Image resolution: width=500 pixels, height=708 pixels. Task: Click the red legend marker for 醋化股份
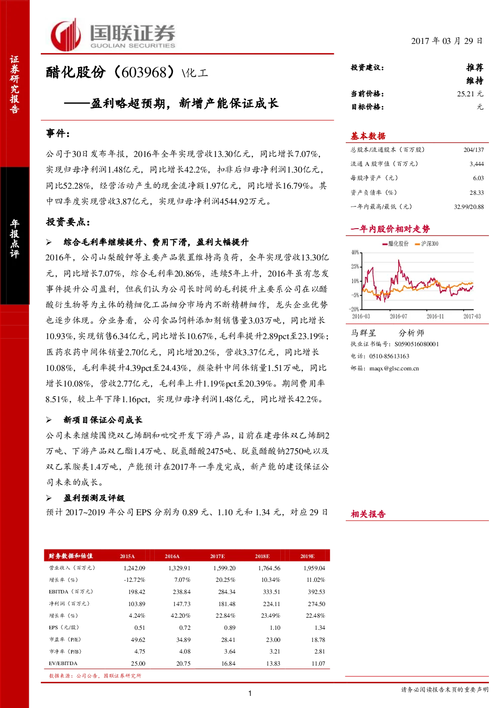point(385,244)
